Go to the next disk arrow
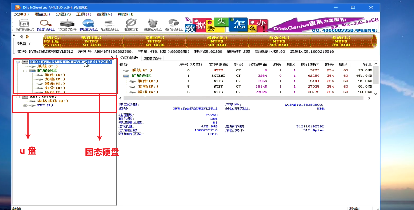Viewport: 414px width, 210px height. [27, 37]
